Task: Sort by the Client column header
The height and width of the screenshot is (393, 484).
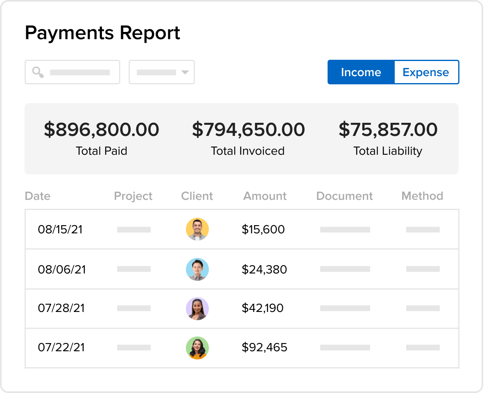Action: coord(197,196)
